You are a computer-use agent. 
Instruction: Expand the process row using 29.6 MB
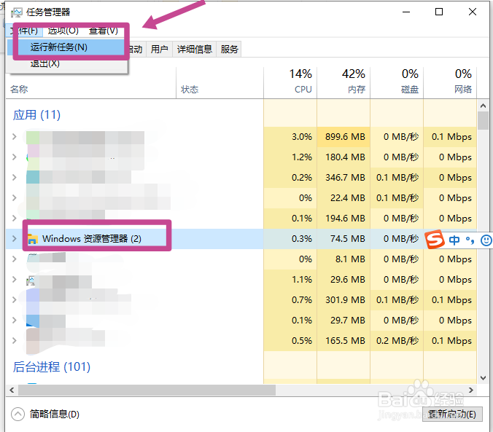tap(14, 279)
